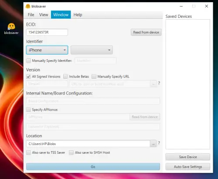
Task: Check Also save to TSS Saver
Action: tap(28, 152)
